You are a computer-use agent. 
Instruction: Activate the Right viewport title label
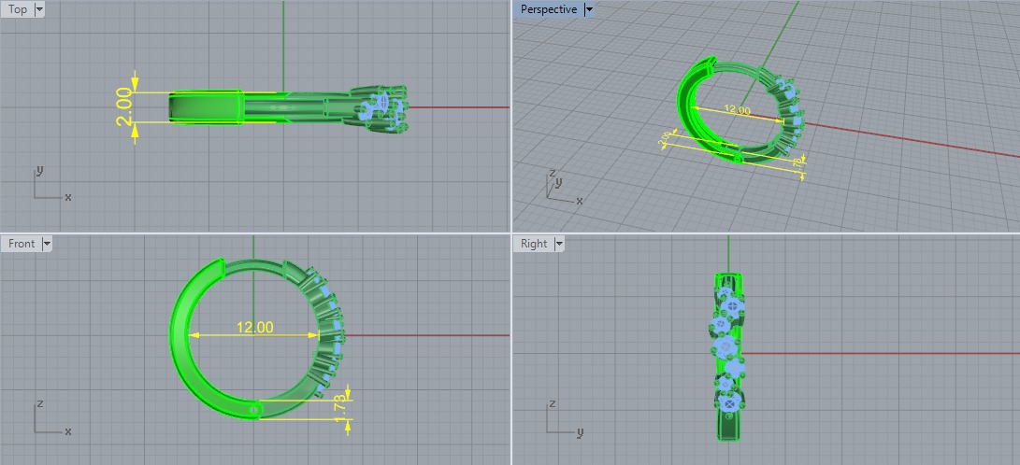tap(534, 244)
